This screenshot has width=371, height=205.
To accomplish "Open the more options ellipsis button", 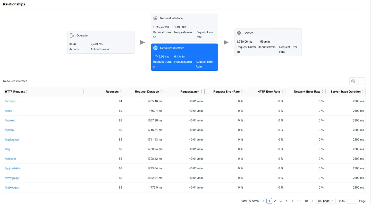I will (362, 81).
